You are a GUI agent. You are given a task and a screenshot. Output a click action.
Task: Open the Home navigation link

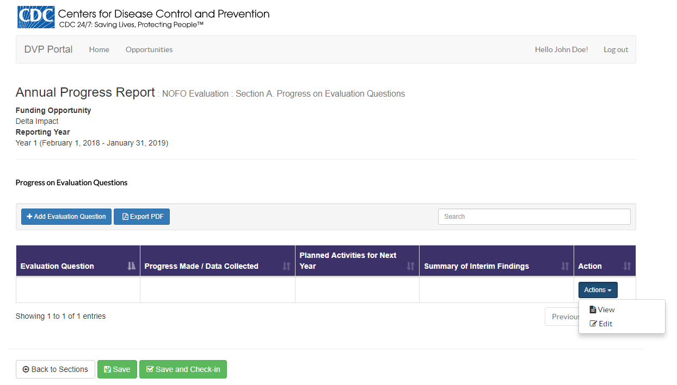(99, 49)
